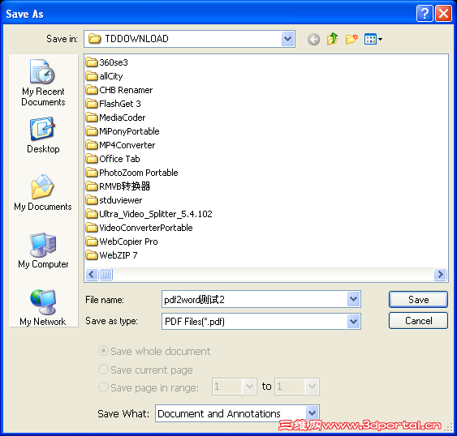Viewport: 457px width, 436px height.
Task: Open My Recent Documents shortcut
Action: click(43, 83)
